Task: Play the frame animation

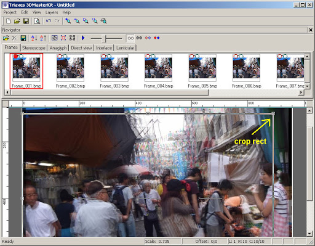Action: point(83,38)
